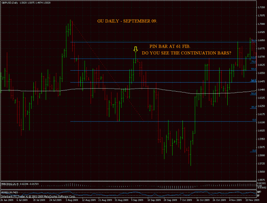This screenshot has height=203, width=267.
Task: Click the '6 Jul 2009' date label
Action: pyautogui.click(x=22, y=200)
